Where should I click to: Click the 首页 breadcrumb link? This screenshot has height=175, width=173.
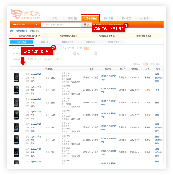(x=12, y=31)
